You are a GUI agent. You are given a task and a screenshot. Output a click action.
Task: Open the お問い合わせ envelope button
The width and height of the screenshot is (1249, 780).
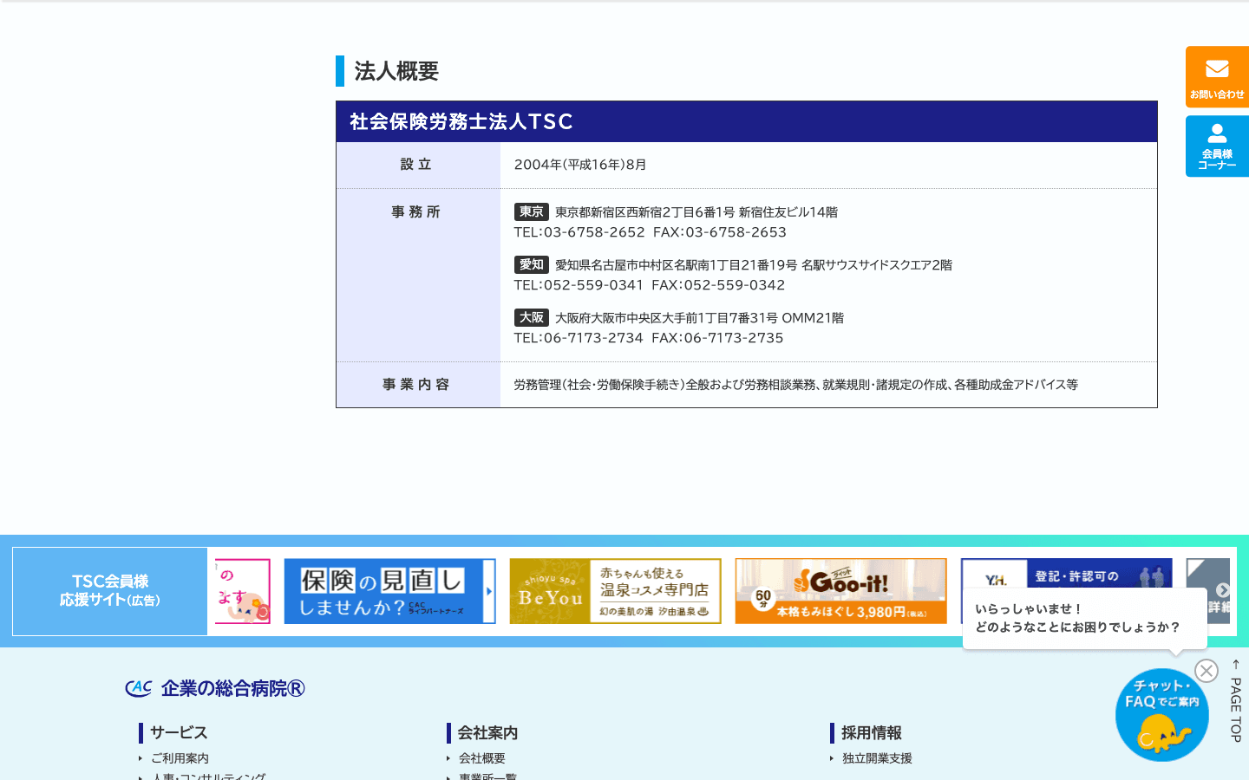tap(1217, 77)
